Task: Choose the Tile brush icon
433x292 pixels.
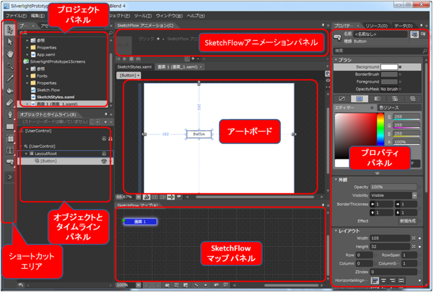Action: [395, 99]
